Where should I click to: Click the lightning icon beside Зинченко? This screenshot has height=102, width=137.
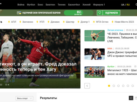click(20, 22)
